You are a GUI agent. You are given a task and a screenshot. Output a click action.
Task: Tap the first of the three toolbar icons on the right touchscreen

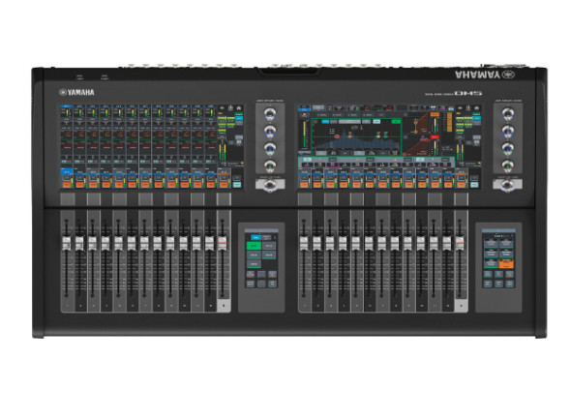tap(460, 108)
